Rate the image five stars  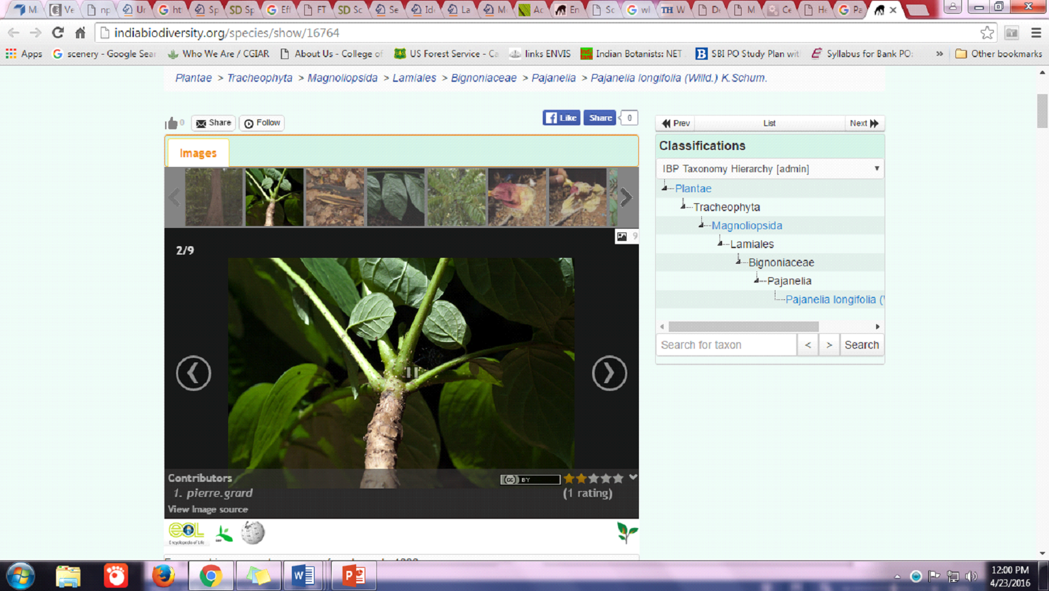pyautogui.click(x=618, y=479)
